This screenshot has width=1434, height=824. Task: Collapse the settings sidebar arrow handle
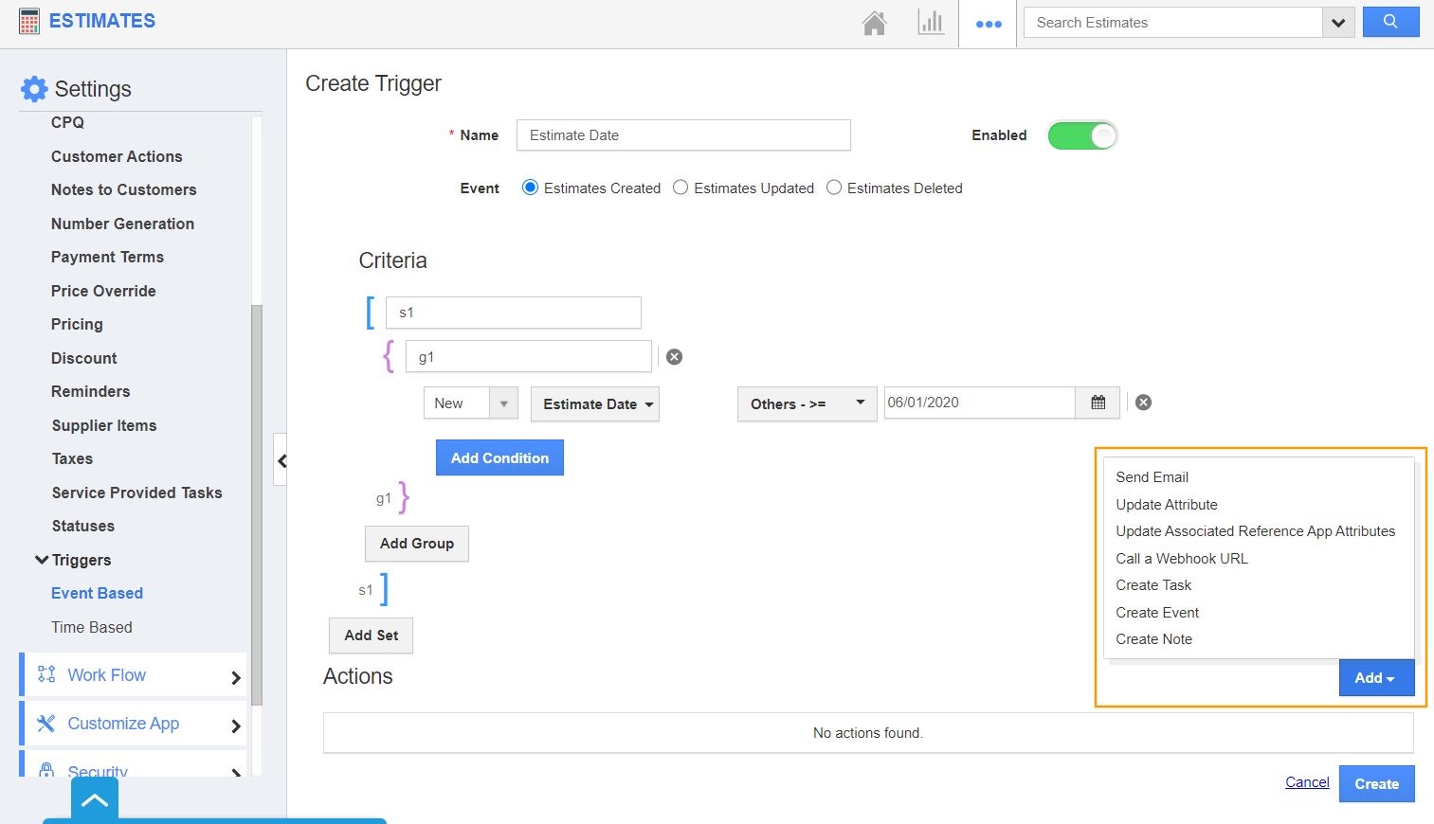(281, 460)
